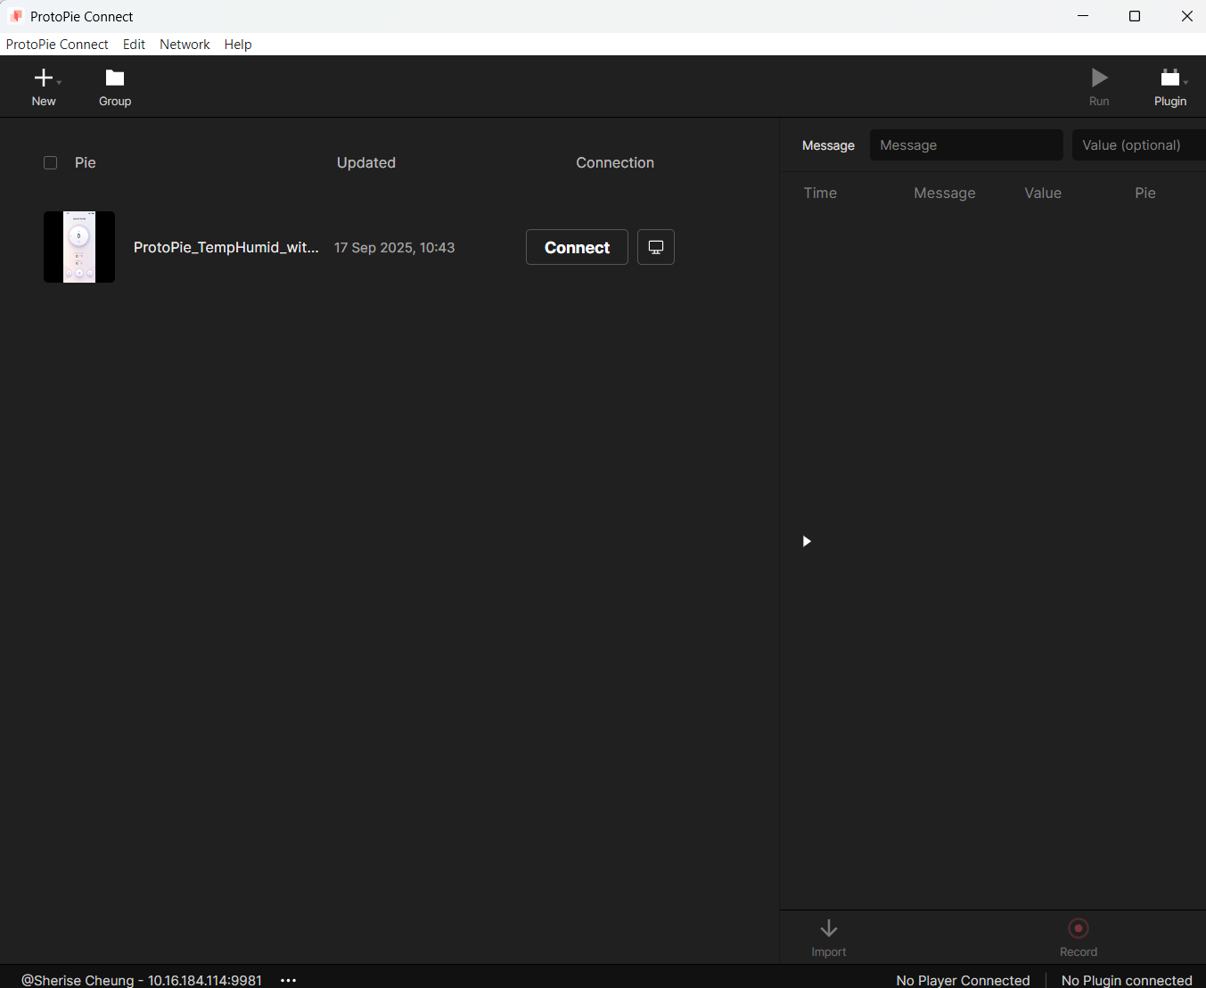Viewport: 1206px width, 988px height.
Task: Open the Plugin dropdown arrow
Action: pyautogui.click(x=1186, y=81)
